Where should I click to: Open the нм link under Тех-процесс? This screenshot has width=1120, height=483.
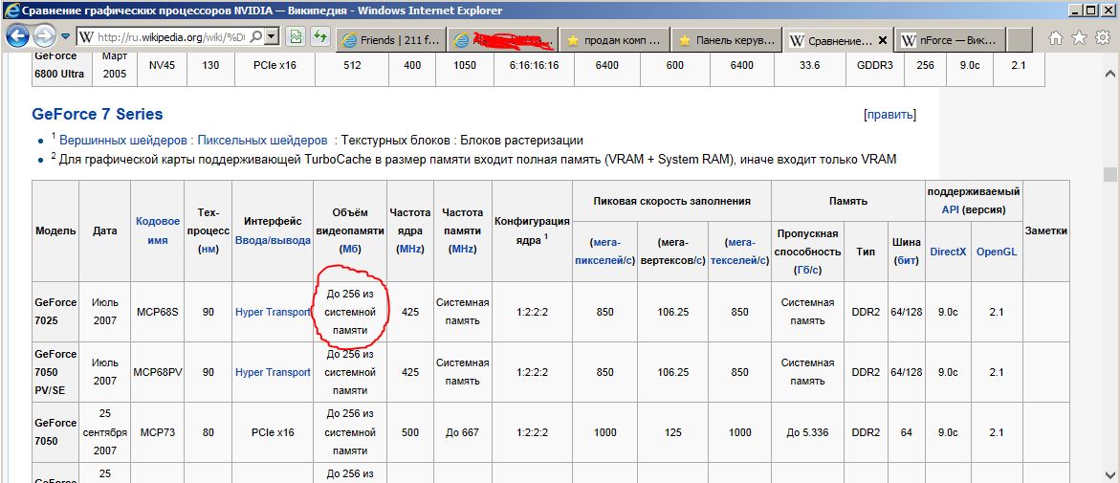[208, 250]
